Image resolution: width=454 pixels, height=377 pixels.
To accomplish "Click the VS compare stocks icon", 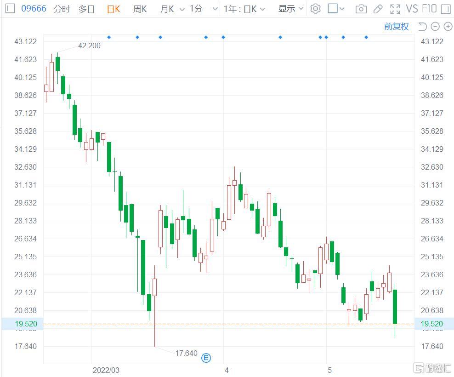I will pos(412,9).
